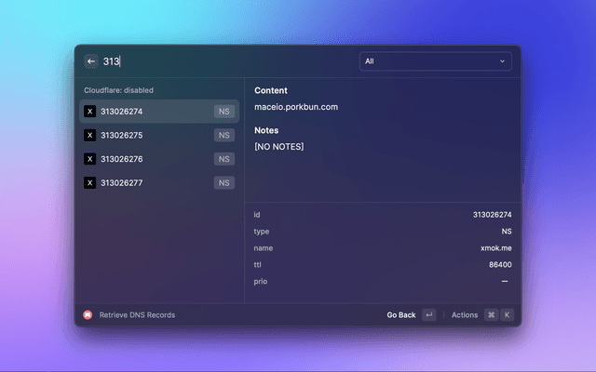Click the command key symbol in footer
This screenshot has width=596, height=372.
(x=491, y=315)
